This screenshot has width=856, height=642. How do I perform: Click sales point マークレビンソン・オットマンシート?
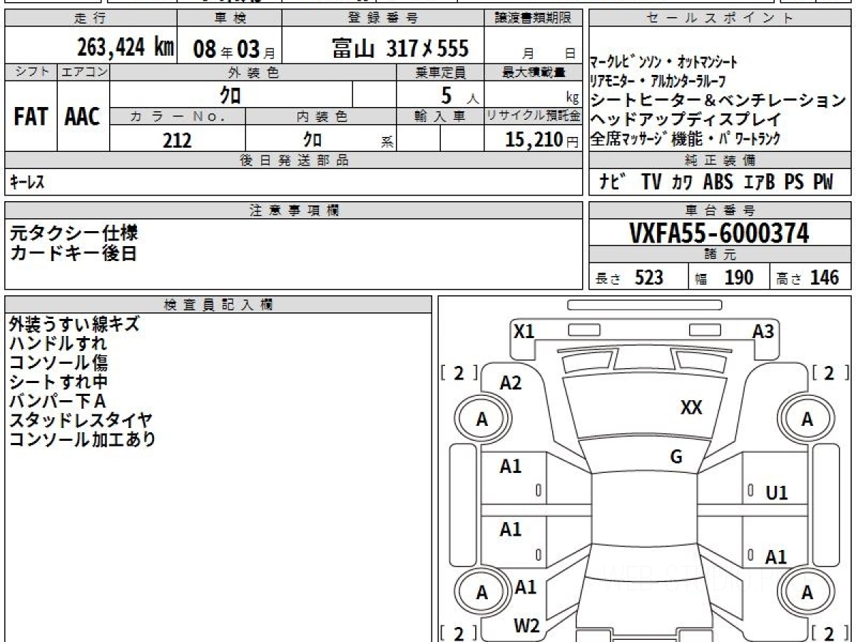tap(664, 62)
